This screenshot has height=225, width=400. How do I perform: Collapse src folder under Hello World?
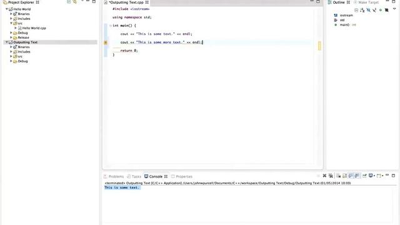[x=11, y=23]
